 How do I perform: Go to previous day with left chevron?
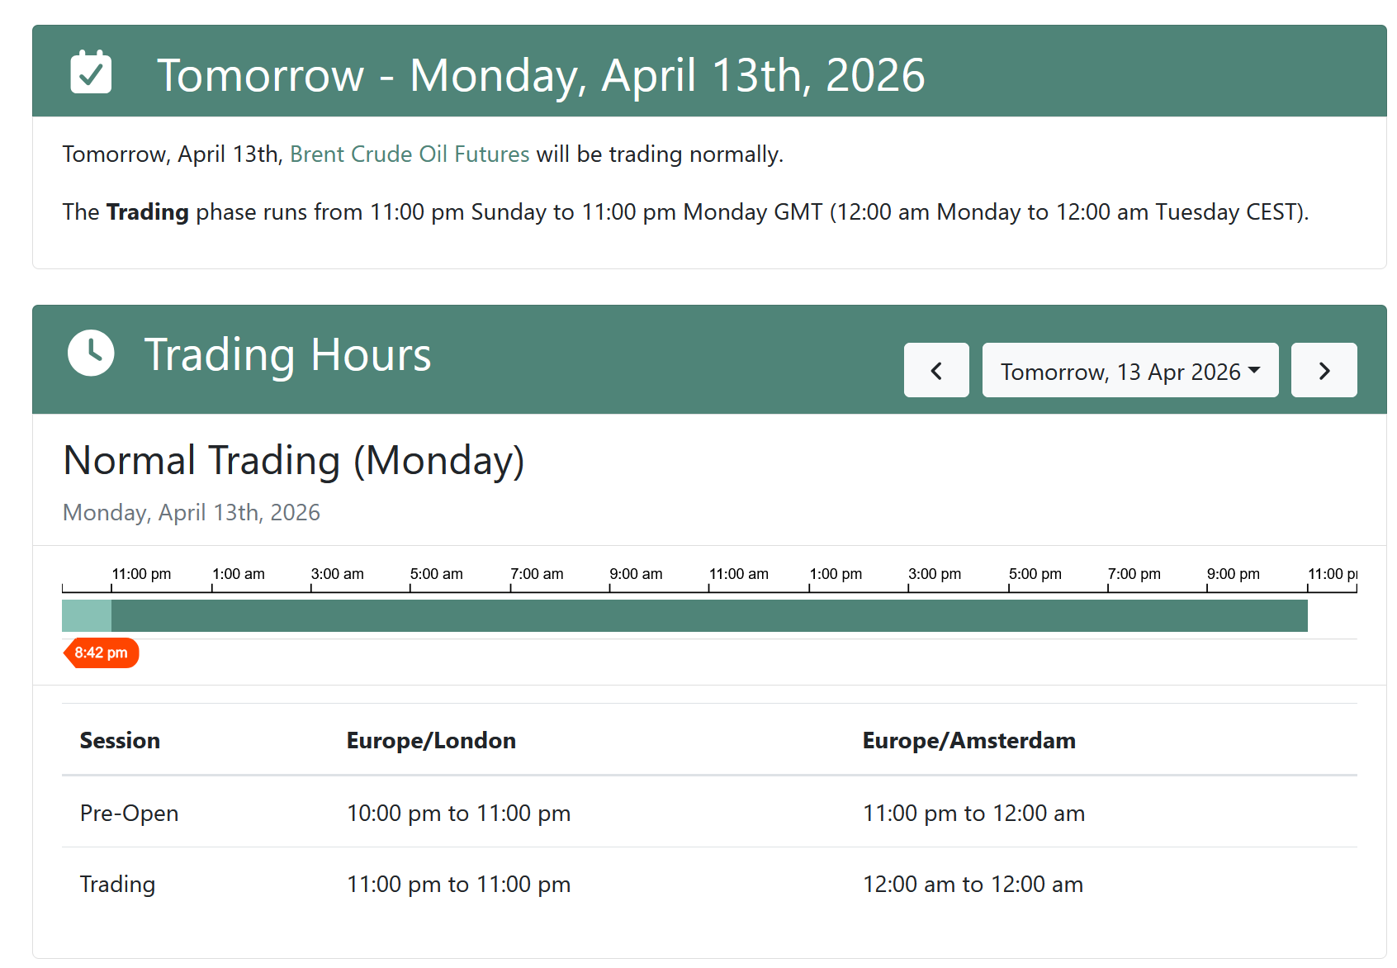tap(936, 370)
